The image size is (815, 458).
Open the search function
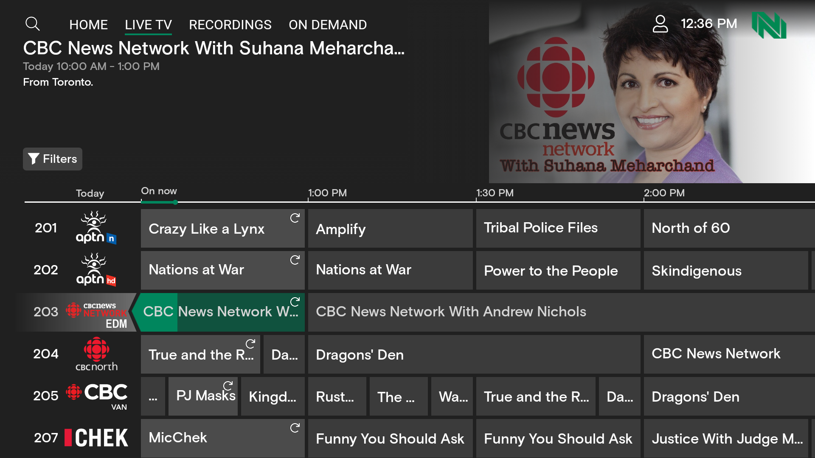[33, 24]
